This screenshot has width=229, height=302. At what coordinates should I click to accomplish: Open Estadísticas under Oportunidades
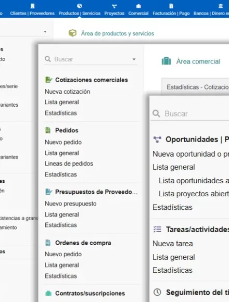172,207
